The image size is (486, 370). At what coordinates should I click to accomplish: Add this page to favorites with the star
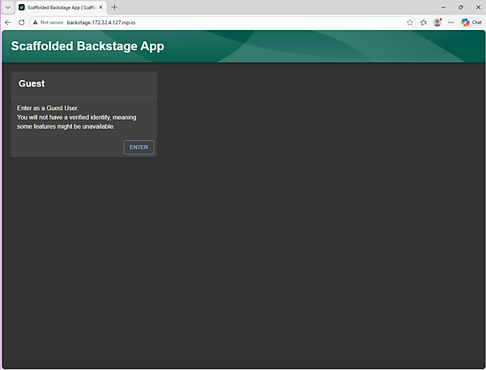point(410,22)
